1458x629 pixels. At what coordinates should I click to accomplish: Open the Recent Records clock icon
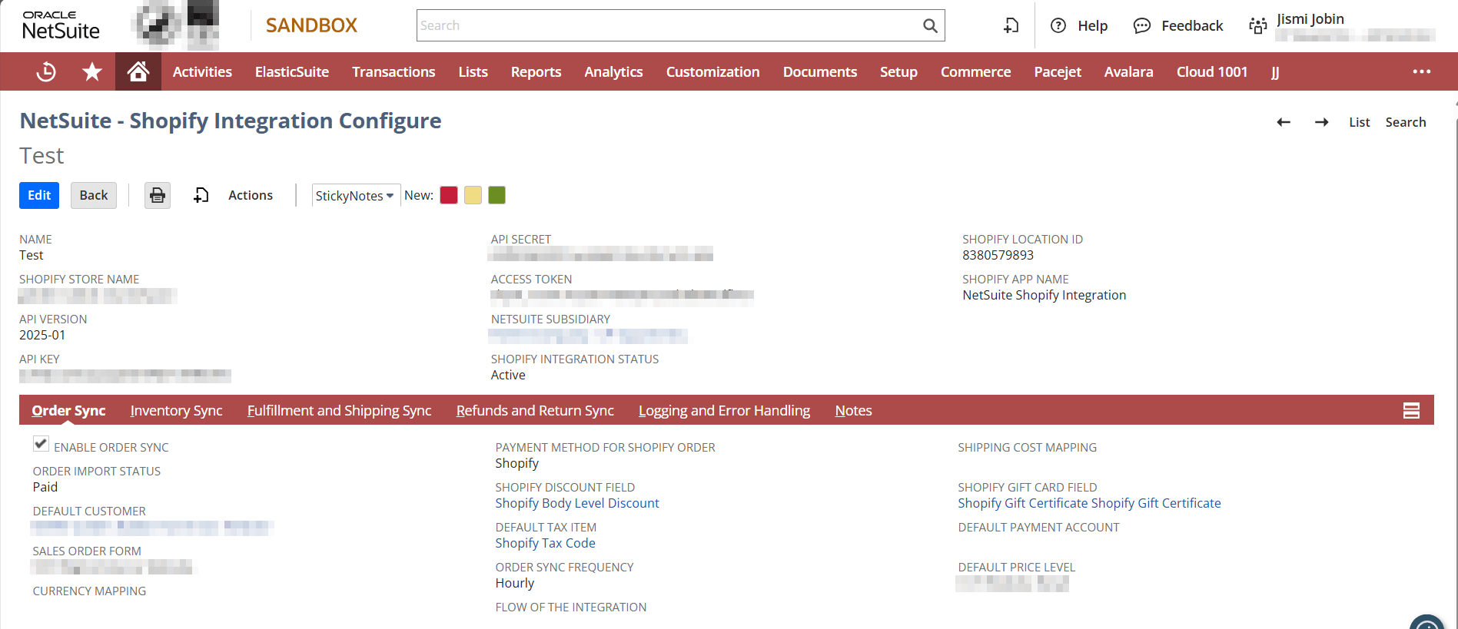(46, 71)
